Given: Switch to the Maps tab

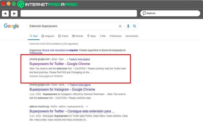Looking at the screenshot, I should point(91,36).
